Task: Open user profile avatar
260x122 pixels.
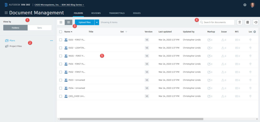Action: click(252, 5)
